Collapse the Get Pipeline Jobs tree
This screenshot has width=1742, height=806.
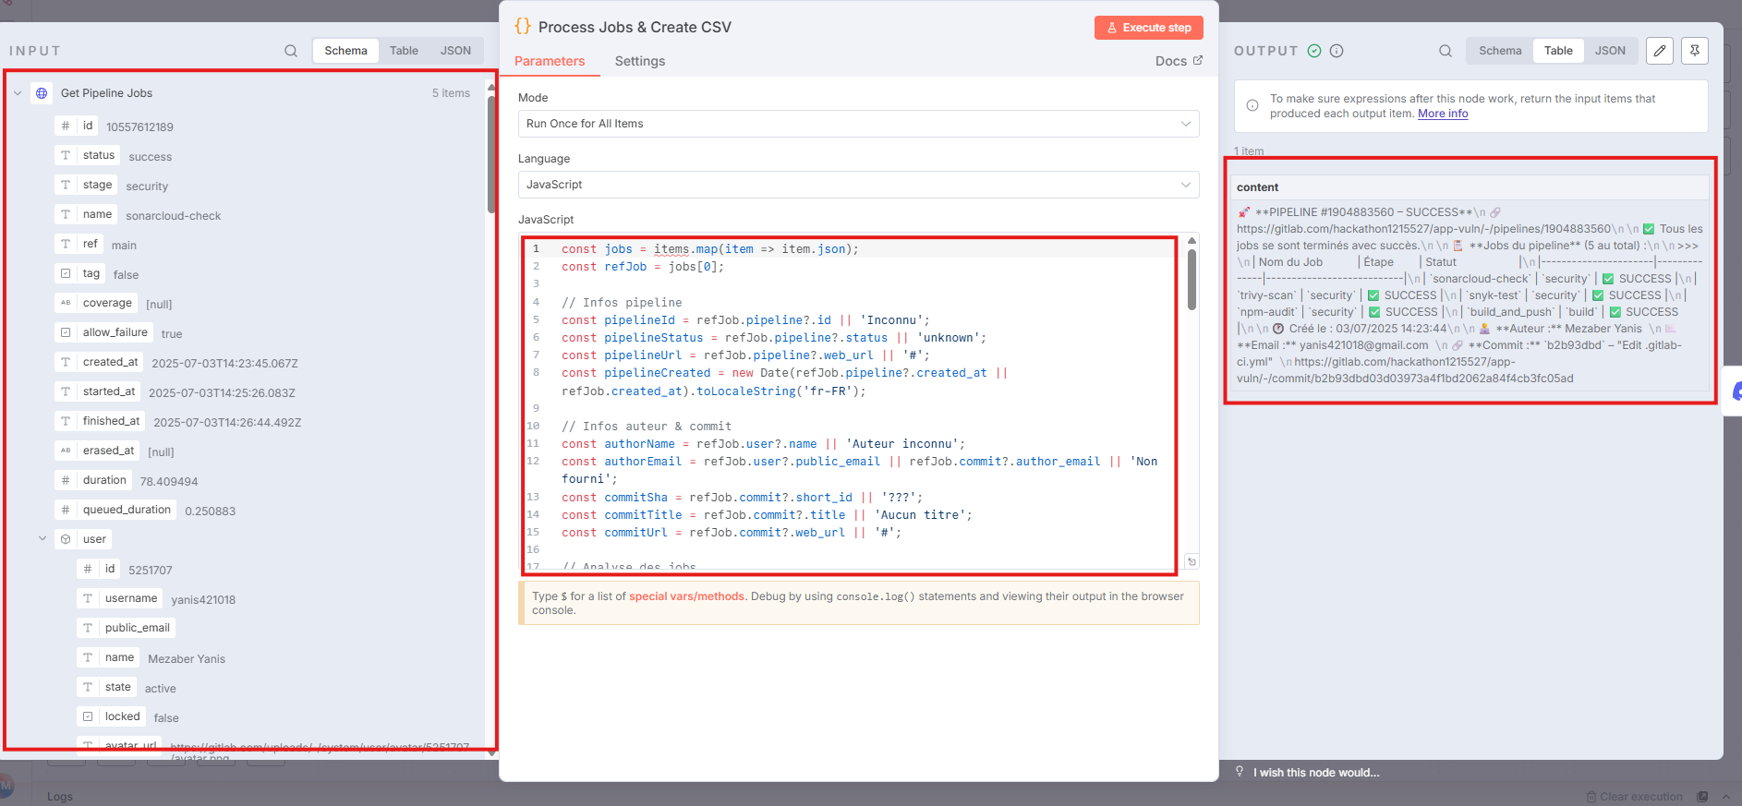[18, 93]
